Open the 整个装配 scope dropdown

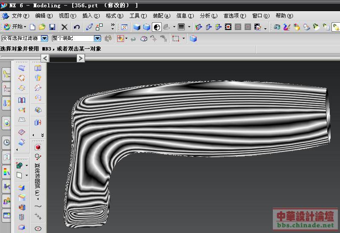coord(98,39)
